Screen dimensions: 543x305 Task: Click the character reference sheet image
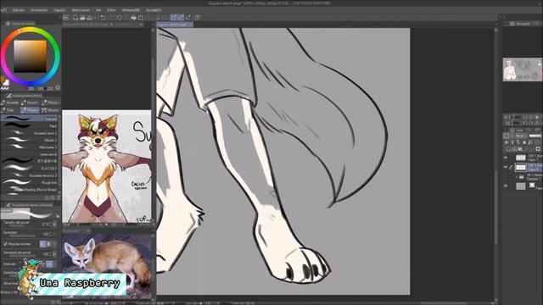point(107,166)
